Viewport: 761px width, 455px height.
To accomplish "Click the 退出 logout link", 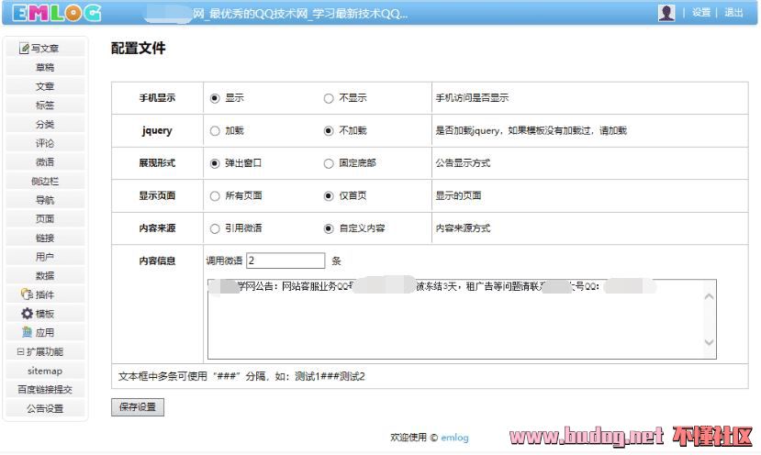I will point(733,13).
